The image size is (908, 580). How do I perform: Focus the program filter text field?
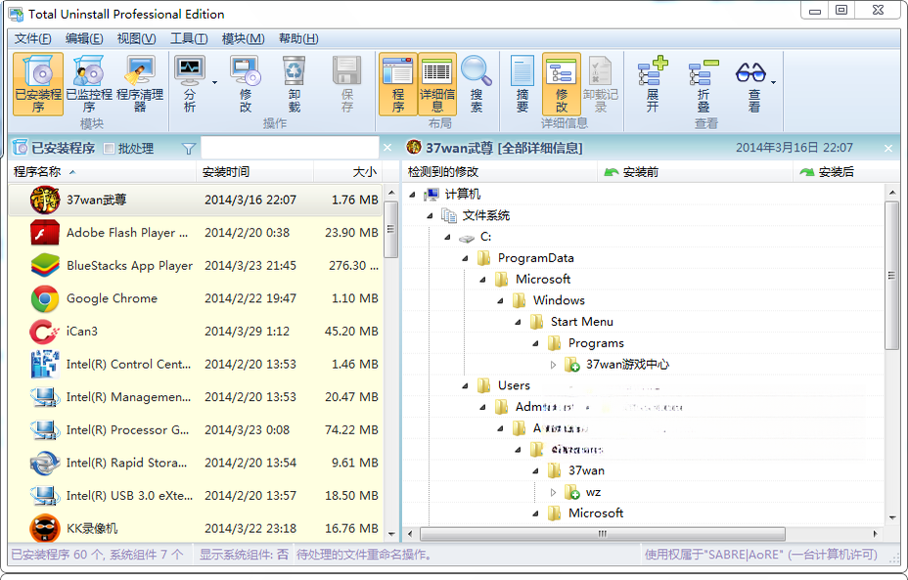pyautogui.click(x=290, y=149)
